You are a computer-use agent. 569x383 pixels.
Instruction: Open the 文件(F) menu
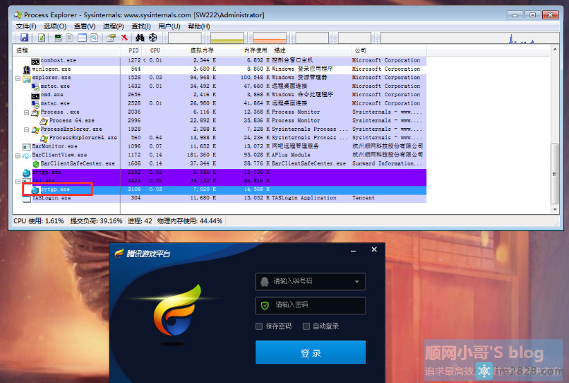(x=26, y=26)
